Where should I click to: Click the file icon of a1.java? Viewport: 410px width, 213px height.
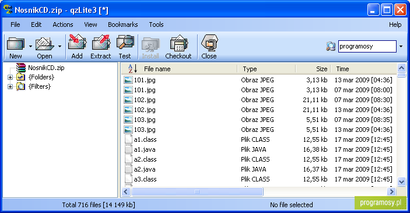[x=128, y=149]
